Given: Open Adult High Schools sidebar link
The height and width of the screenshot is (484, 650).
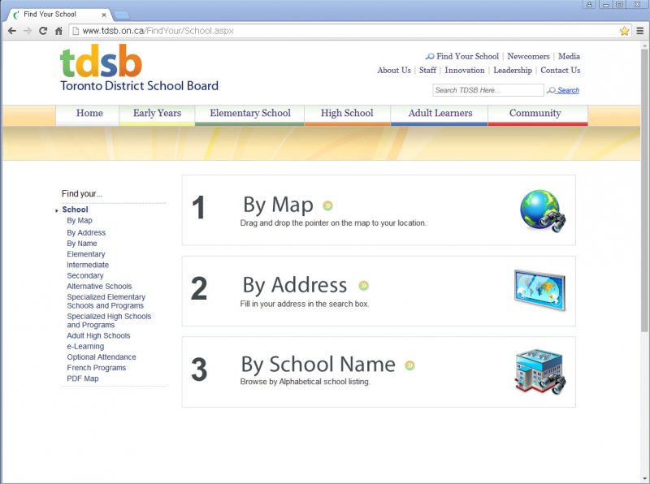Looking at the screenshot, I should tap(98, 336).
